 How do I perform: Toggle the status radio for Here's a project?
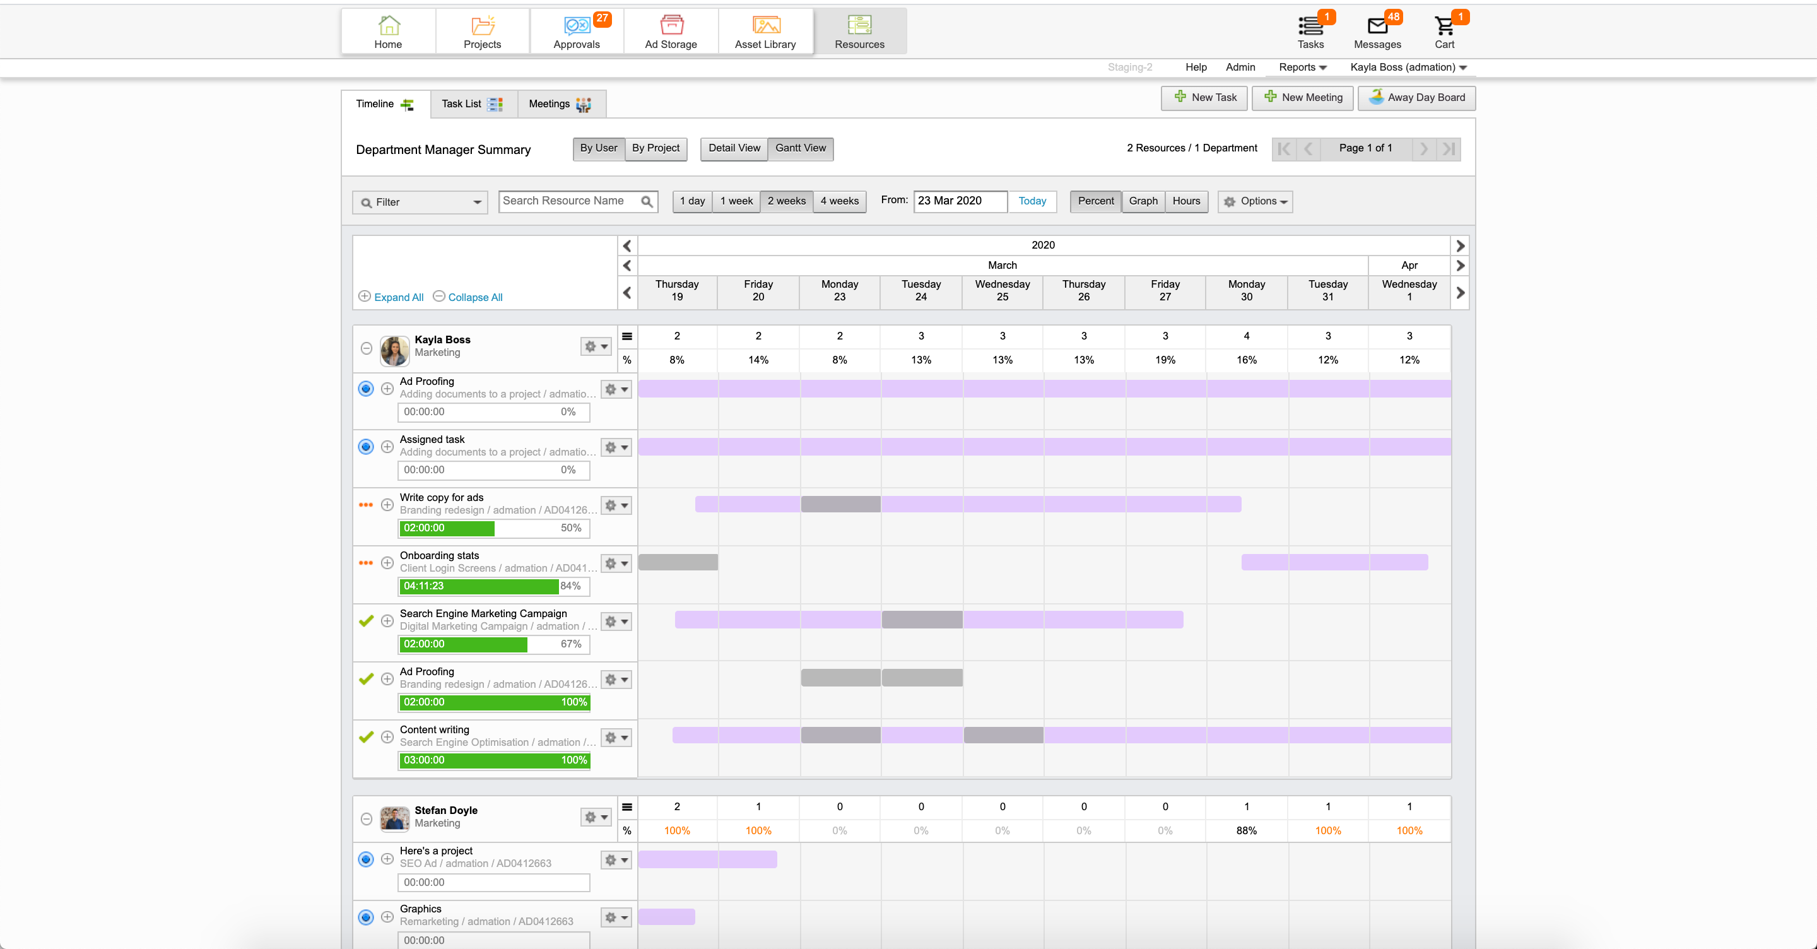(365, 859)
